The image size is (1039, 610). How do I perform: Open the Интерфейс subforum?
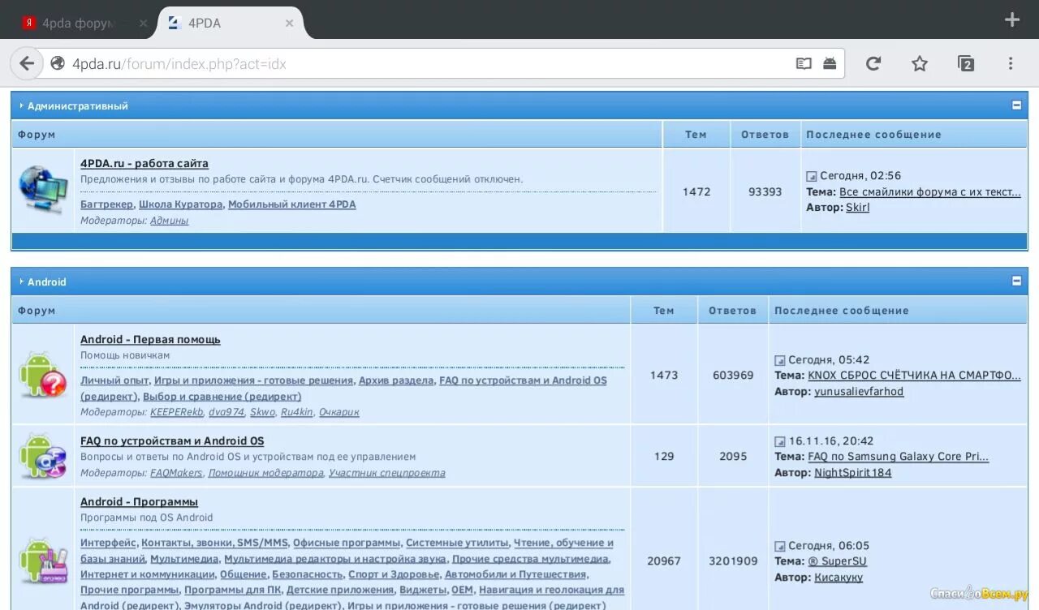[108, 543]
